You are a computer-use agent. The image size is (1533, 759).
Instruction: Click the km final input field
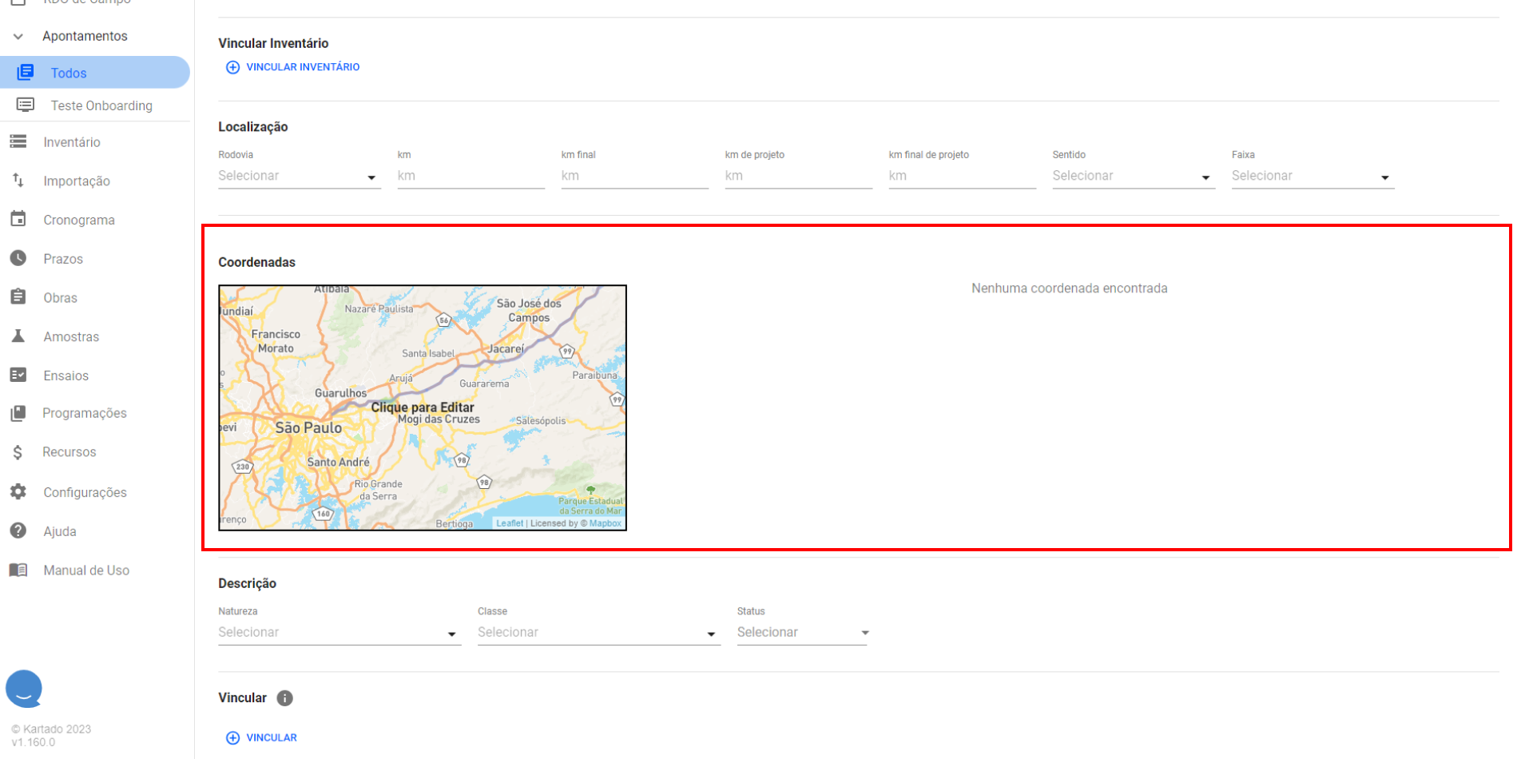[634, 177]
